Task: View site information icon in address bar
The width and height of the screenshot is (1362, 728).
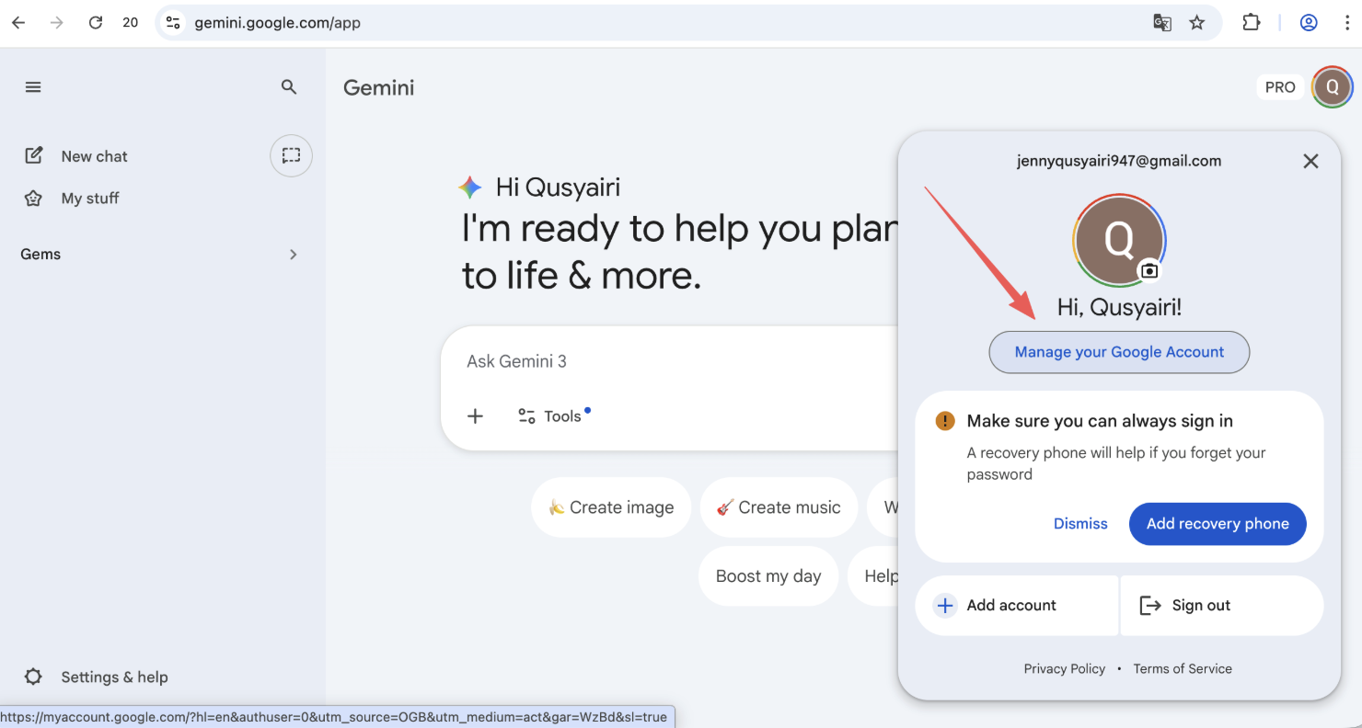Action: (x=173, y=23)
